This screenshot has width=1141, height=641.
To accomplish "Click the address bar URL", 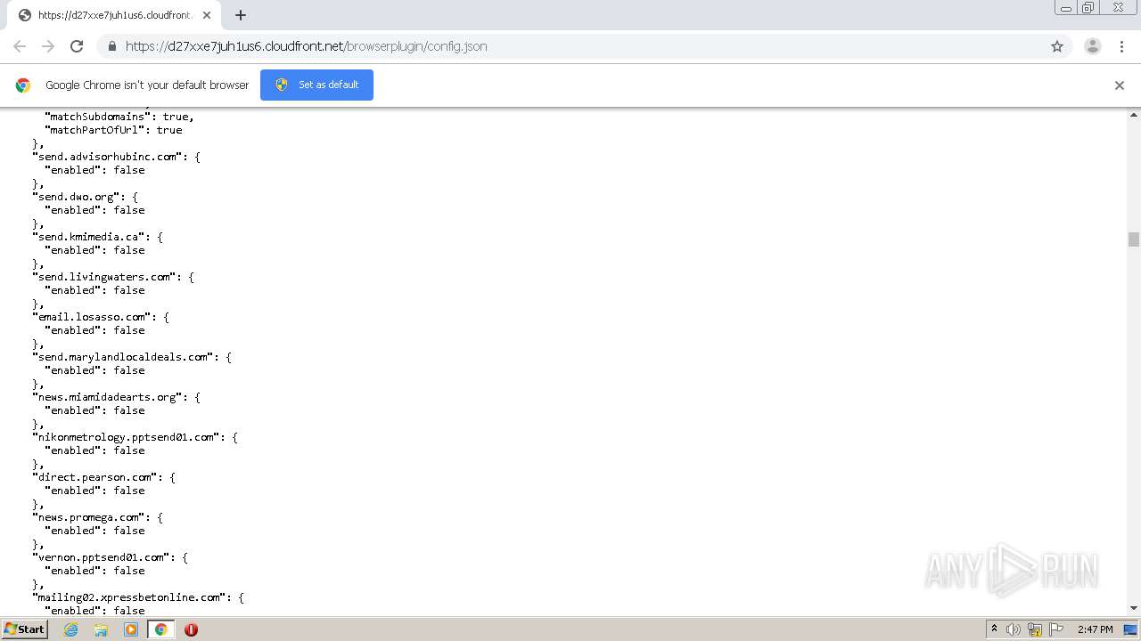I will click(x=307, y=46).
